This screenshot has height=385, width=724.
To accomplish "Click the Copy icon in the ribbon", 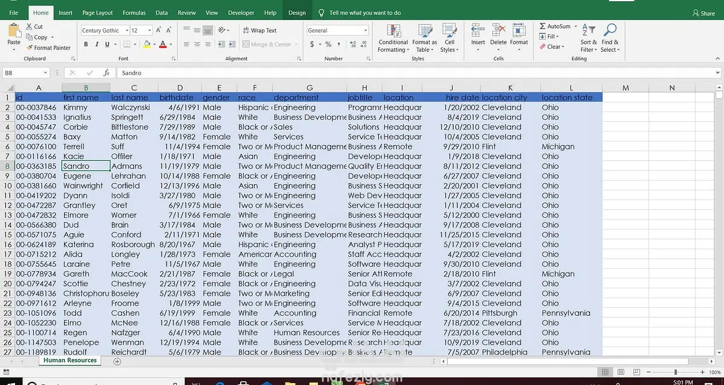I will tap(30, 37).
